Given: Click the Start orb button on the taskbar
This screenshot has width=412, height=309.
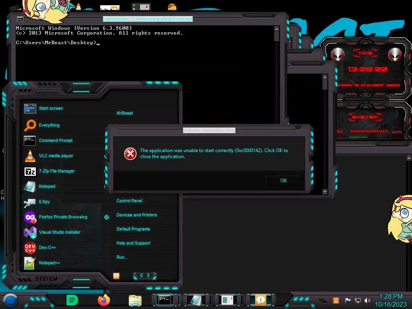Looking at the screenshot, I should pyautogui.click(x=10, y=301).
